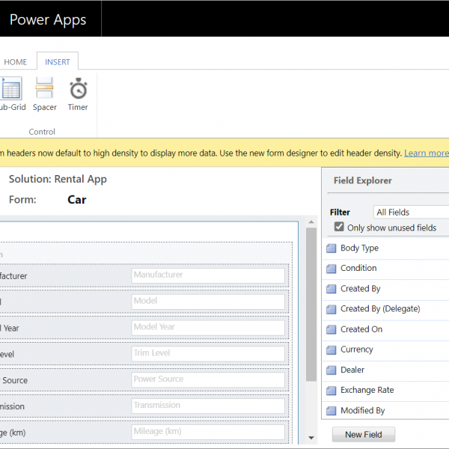This screenshot has height=449, width=449.
Task: Click the form vertical scrollbar thumb
Action: coord(311,304)
